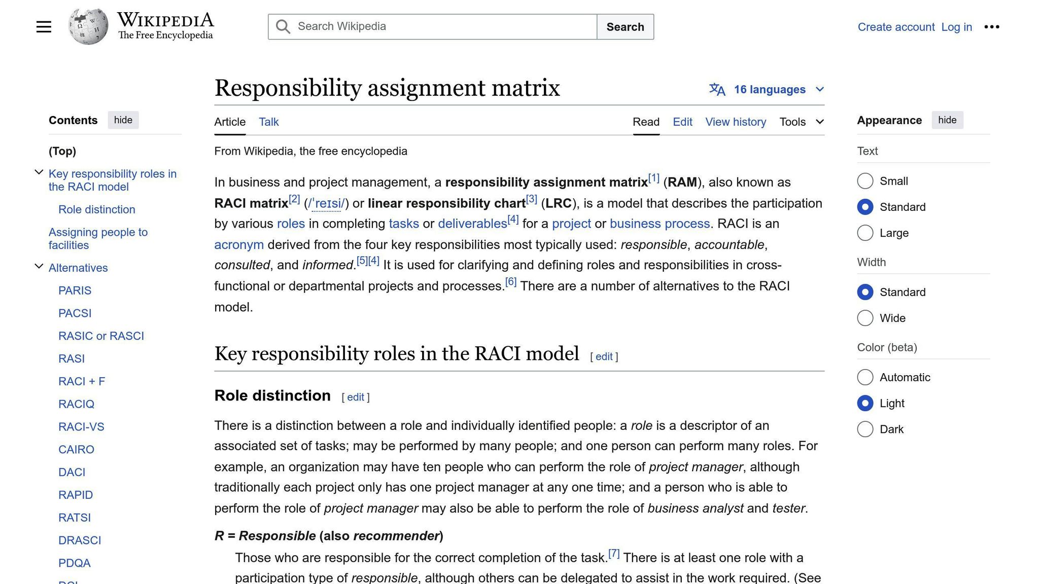Screen dimensions: 1039x584
Task: Open the RACI-VS sidebar entry
Action: pyautogui.click(x=82, y=426)
